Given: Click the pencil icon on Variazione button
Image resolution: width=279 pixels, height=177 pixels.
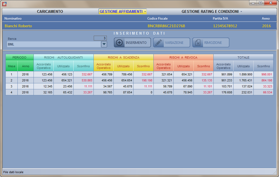Looking at the screenshot, I should (158, 43).
